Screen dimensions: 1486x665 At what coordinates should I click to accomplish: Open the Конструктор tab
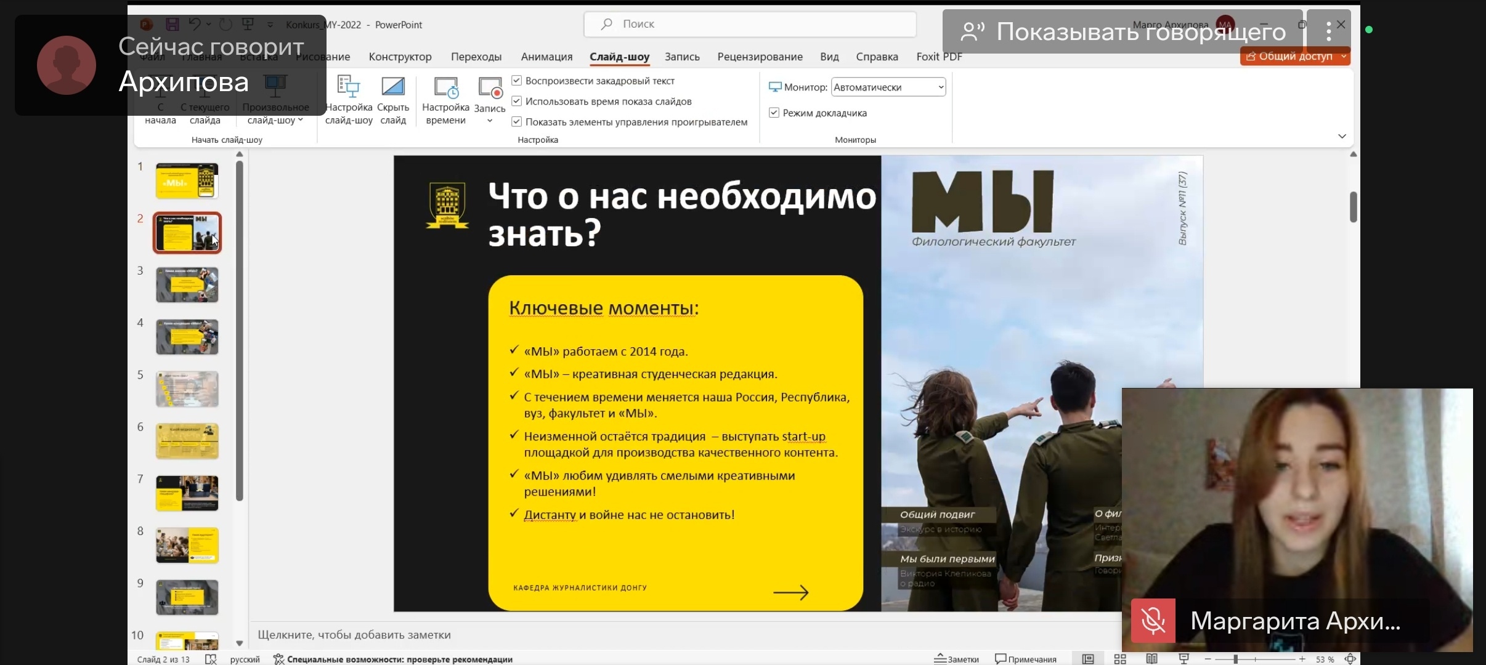pyautogui.click(x=400, y=57)
